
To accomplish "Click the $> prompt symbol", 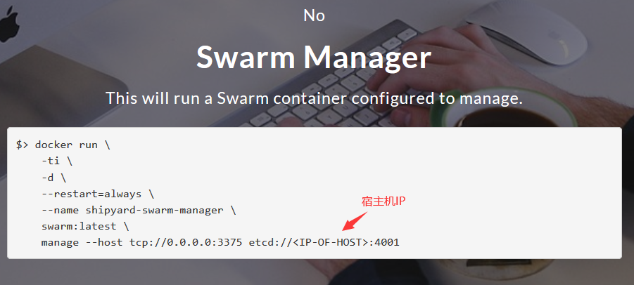I will pos(23,145).
